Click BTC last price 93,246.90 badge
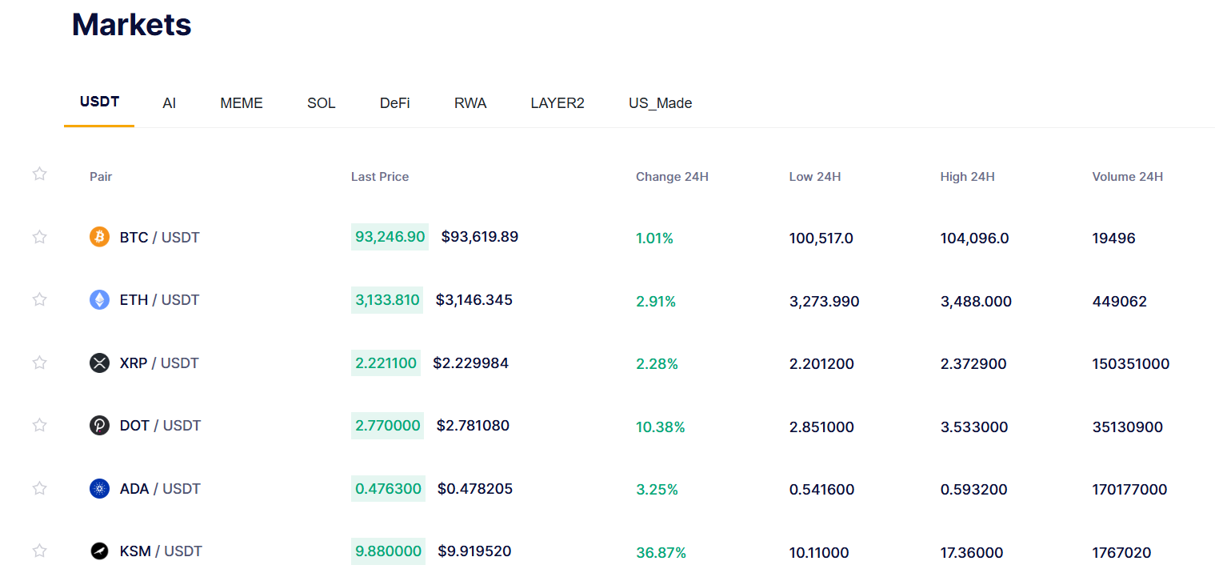 [x=390, y=237]
